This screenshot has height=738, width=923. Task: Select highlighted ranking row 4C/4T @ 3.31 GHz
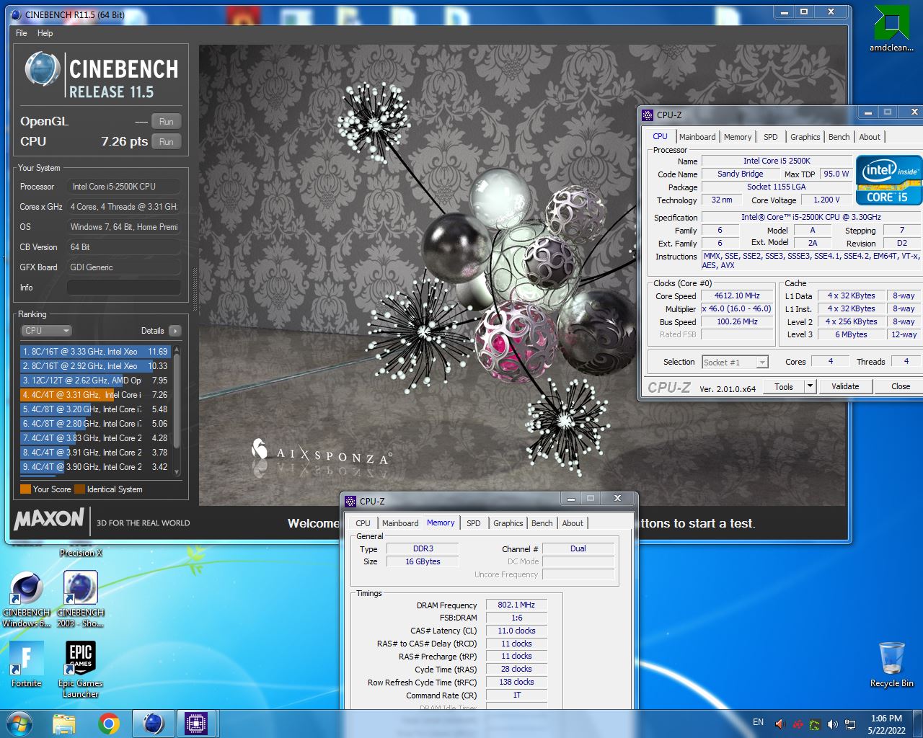click(x=95, y=395)
